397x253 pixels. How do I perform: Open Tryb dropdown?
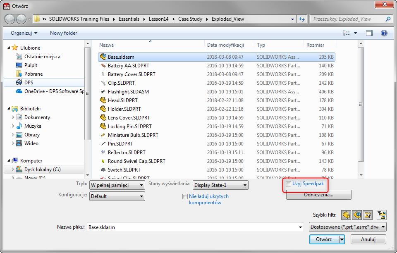tap(117, 185)
